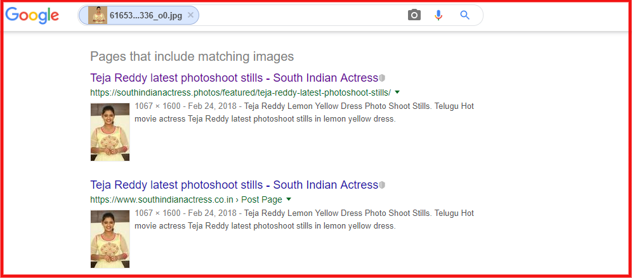Click the southindianactress.photos green URL
Viewport: 632px width, 278px height.
pyautogui.click(x=240, y=92)
